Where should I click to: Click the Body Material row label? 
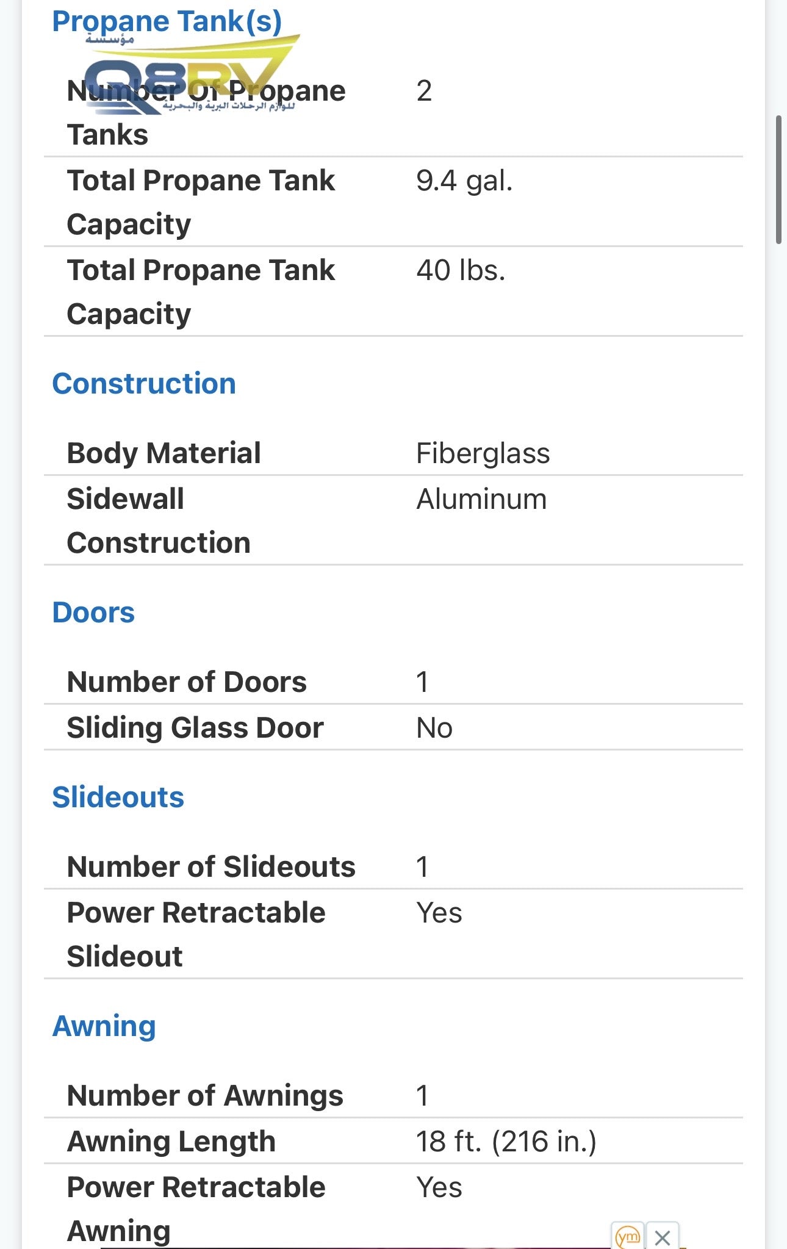[x=164, y=453]
